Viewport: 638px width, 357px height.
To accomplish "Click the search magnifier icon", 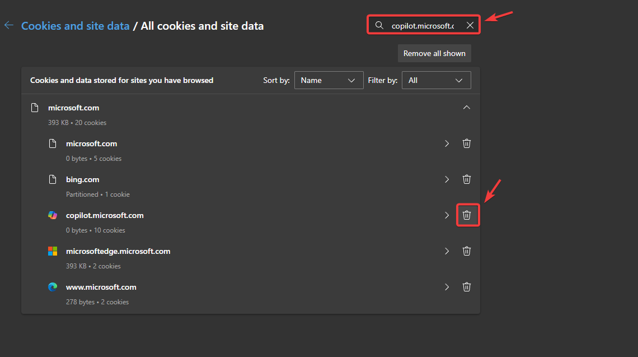I will click(379, 25).
